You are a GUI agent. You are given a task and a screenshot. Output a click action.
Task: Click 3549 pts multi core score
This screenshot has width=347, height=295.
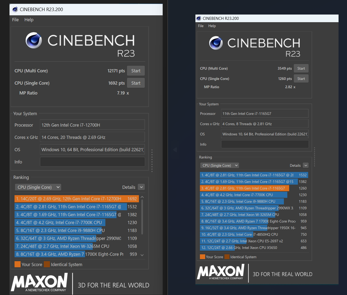tap(285, 68)
